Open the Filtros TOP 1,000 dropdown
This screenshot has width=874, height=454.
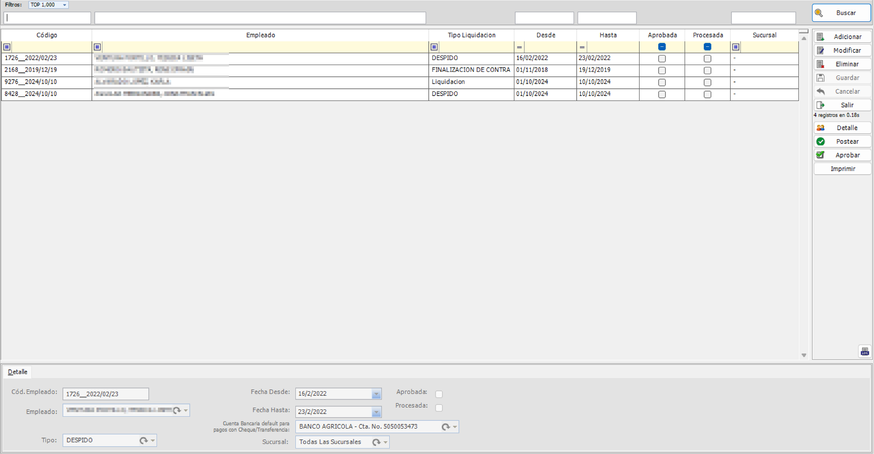tap(65, 5)
